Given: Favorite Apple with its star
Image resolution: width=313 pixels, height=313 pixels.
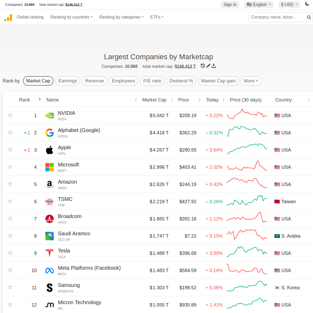Looking at the screenshot, I should [10, 150].
